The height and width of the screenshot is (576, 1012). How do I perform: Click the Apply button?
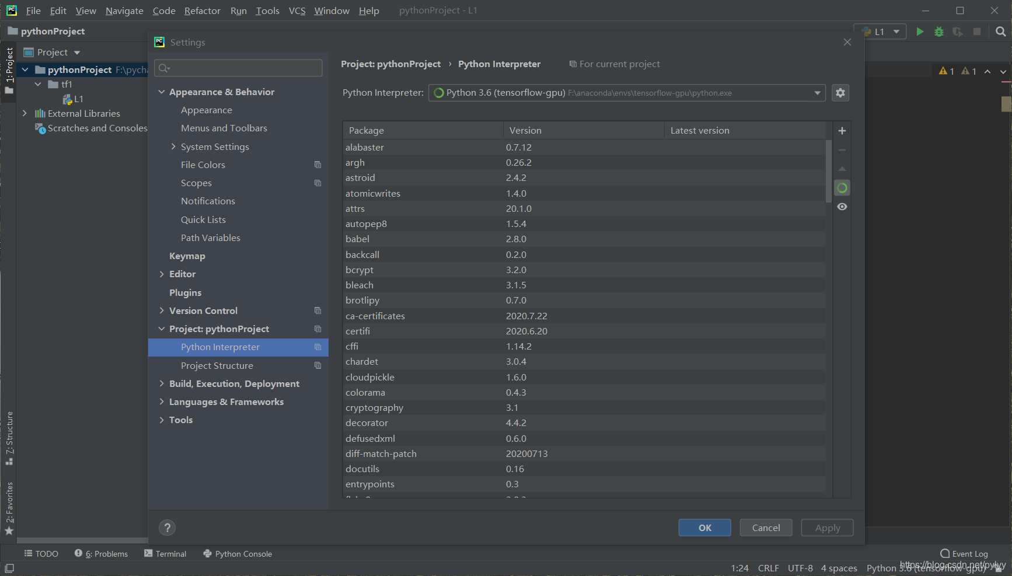(827, 528)
